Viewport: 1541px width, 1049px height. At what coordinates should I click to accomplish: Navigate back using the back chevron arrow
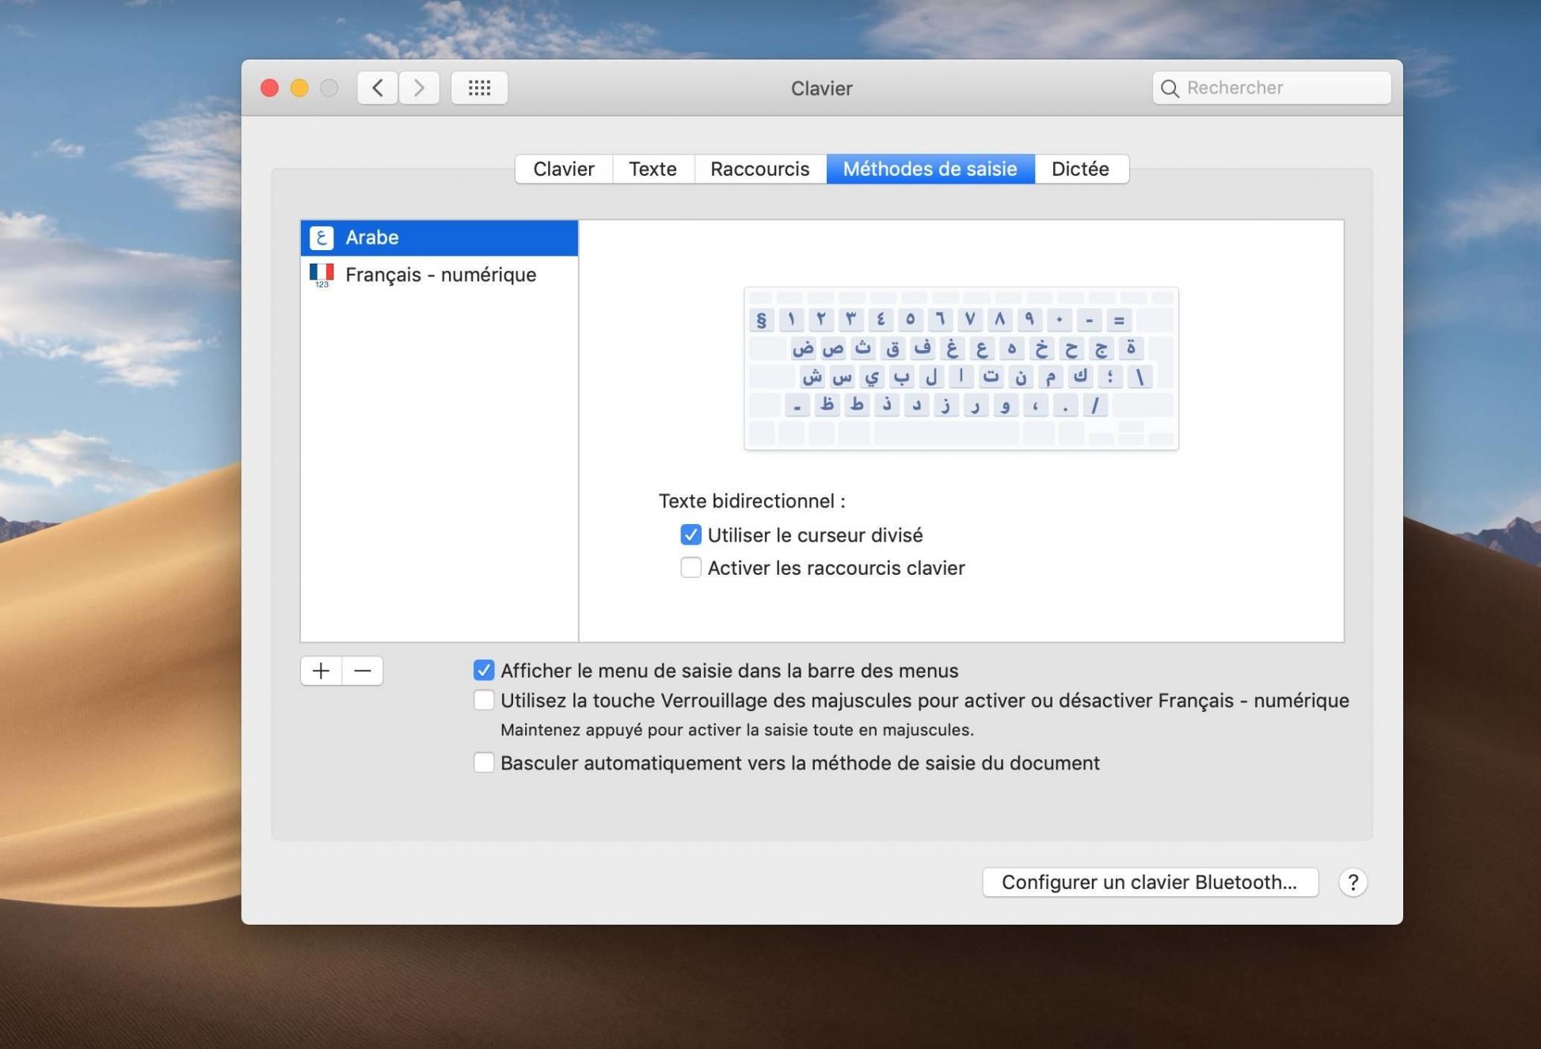[x=377, y=88]
